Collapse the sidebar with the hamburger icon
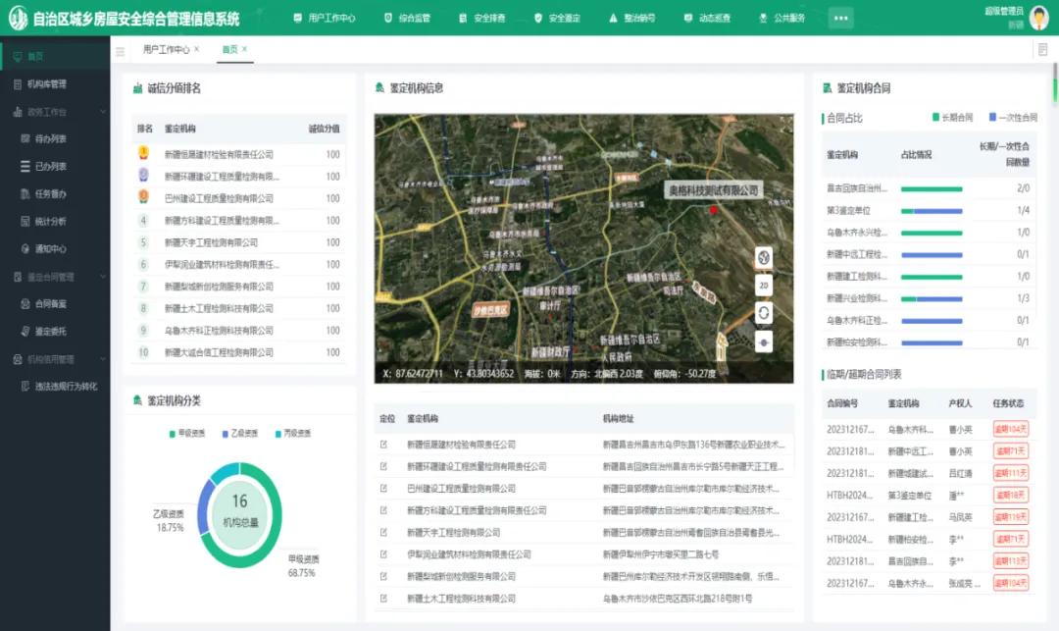Screen dimensions: 1059x631 pos(121,51)
